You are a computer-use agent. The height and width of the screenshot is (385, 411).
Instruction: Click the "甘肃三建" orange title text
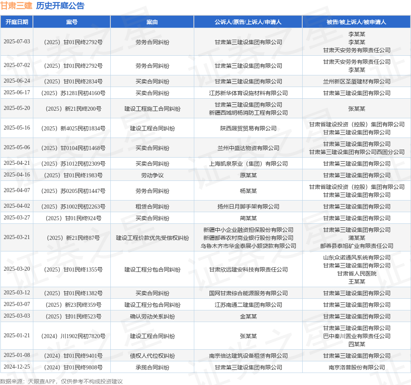(16, 6)
